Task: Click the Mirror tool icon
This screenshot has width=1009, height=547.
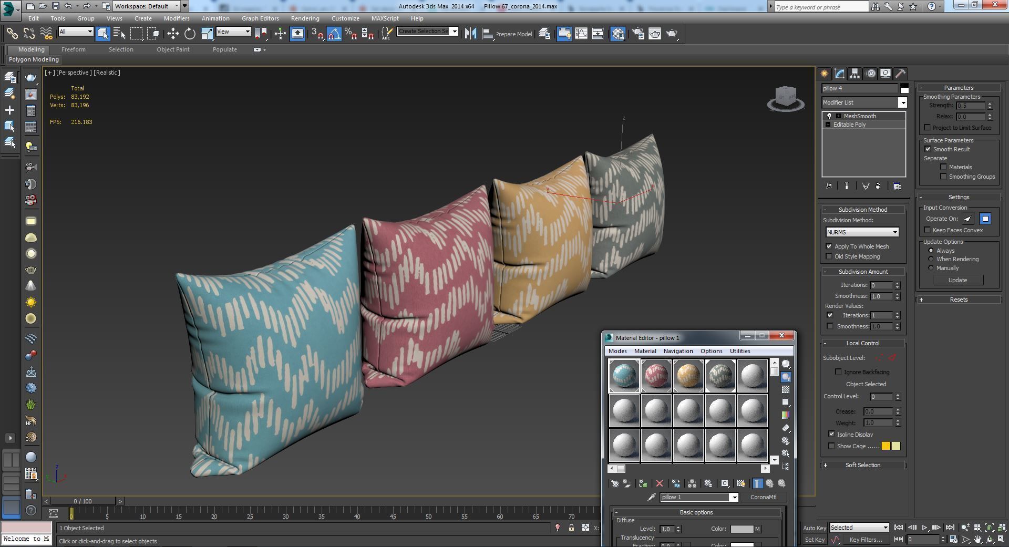Action: pos(470,34)
